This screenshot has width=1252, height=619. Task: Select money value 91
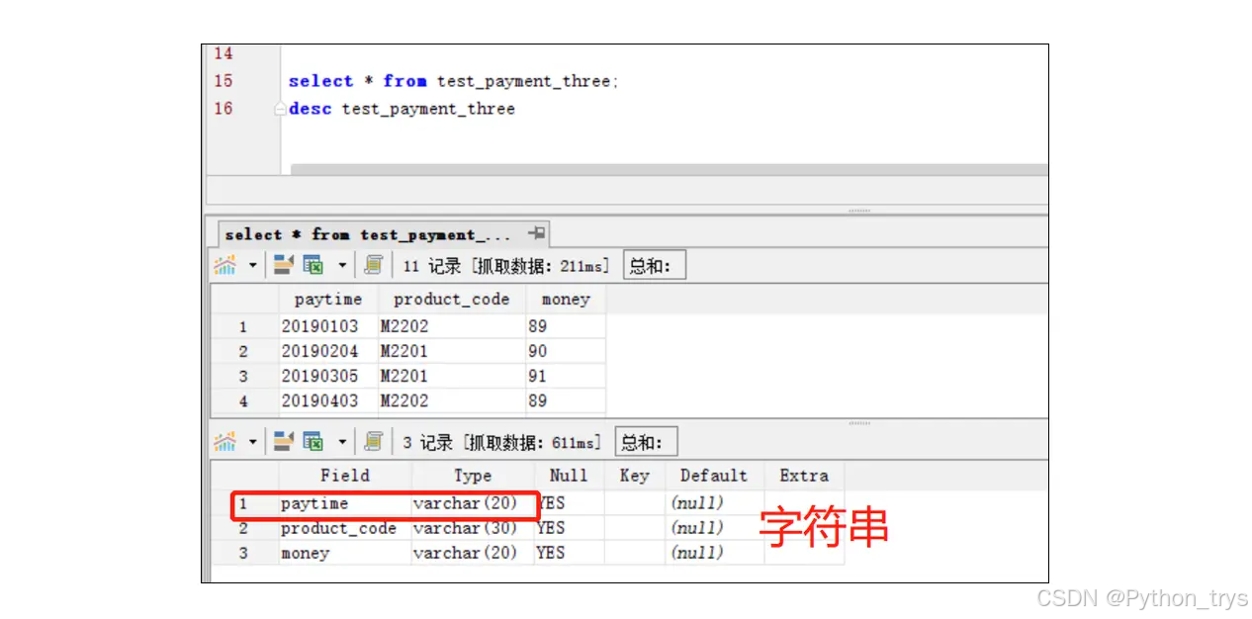(x=566, y=376)
